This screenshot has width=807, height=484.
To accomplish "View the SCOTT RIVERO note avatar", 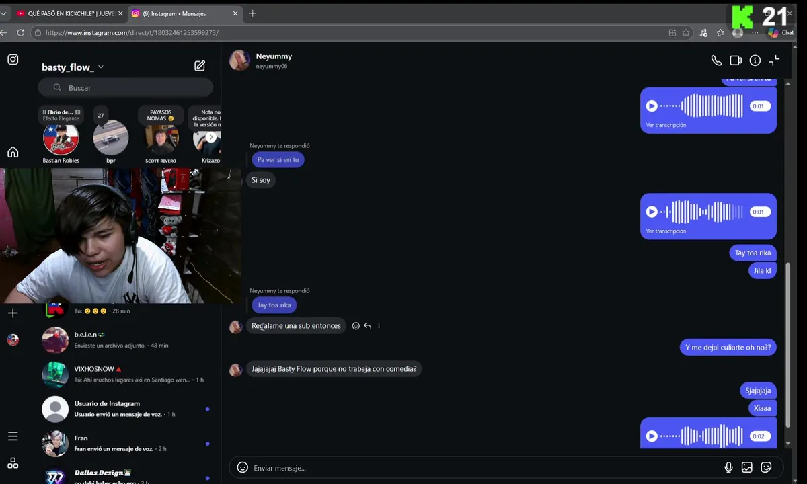I will pos(161,137).
